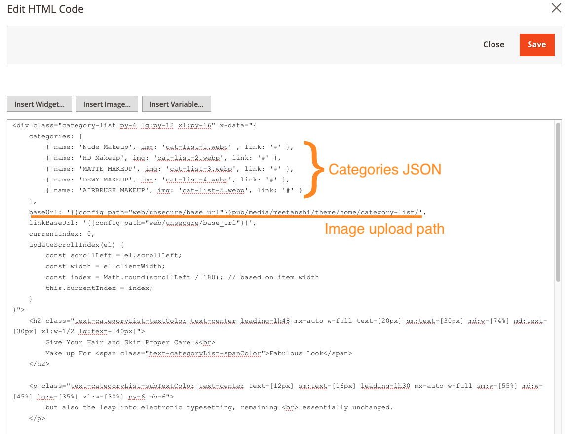The height and width of the screenshot is (434, 568).
Task: Click the 'Fabulous Look' span line
Action: tap(198, 353)
